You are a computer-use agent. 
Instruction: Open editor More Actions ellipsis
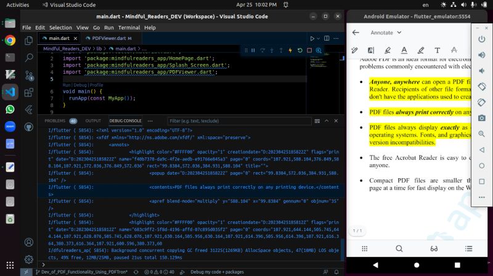tap(336, 38)
